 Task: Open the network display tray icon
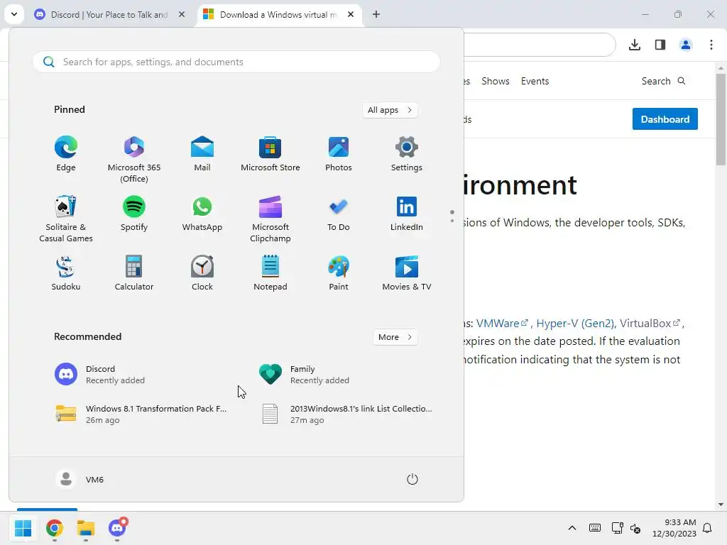pyautogui.click(x=617, y=528)
